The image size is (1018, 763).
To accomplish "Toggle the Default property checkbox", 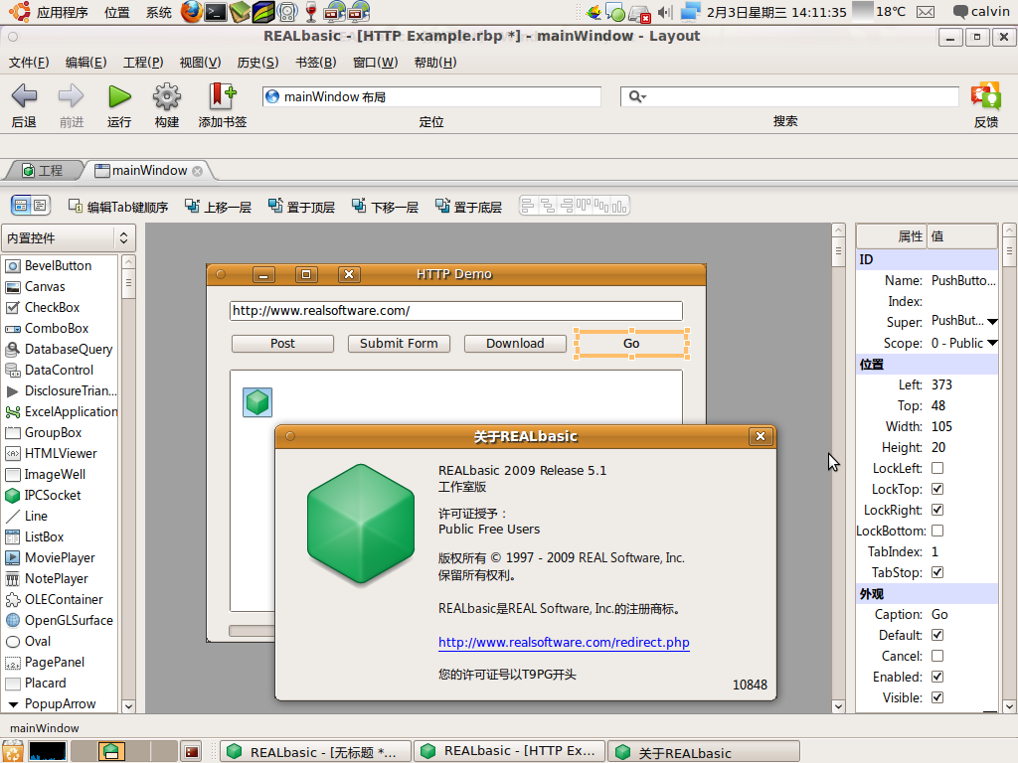I will (x=937, y=635).
